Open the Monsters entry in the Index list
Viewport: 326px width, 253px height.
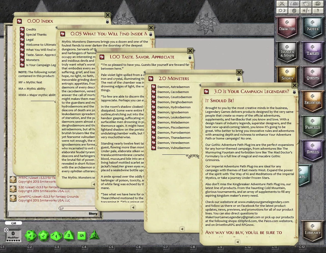33,60
